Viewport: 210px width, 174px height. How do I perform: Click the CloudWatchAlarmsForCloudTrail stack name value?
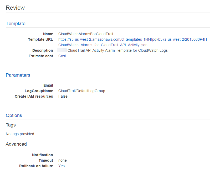click(86, 34)
